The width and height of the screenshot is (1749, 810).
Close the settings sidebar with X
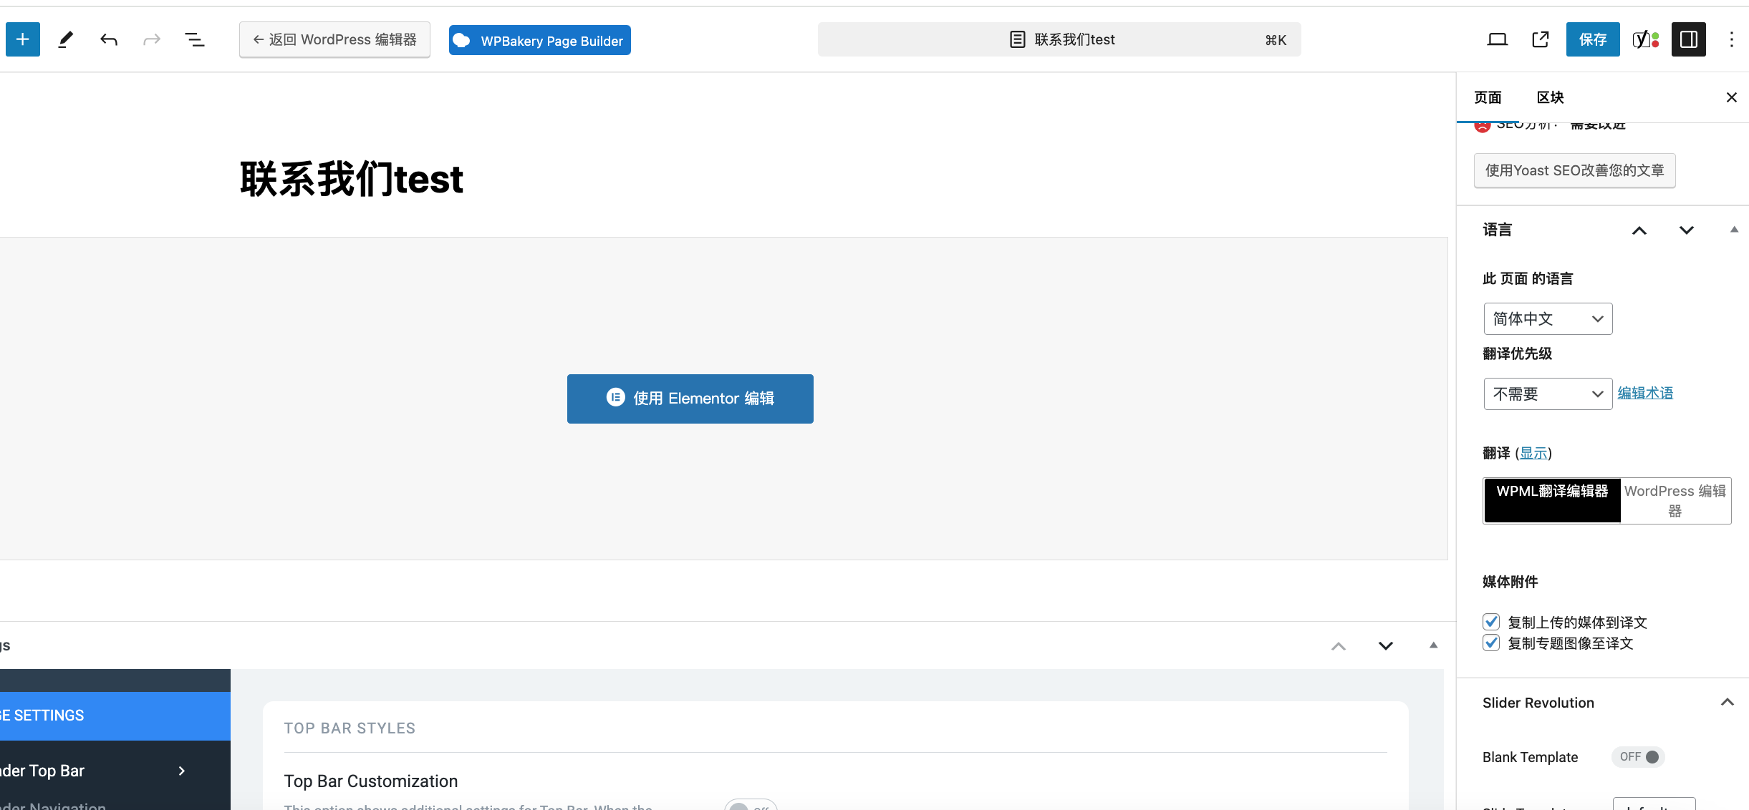click(x=1732, y=97)
